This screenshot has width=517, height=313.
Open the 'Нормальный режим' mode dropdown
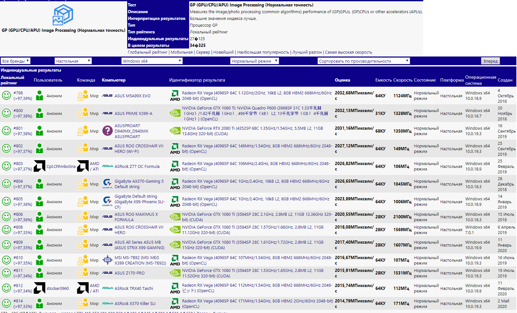pyautogui.click(x=255, y=61)
